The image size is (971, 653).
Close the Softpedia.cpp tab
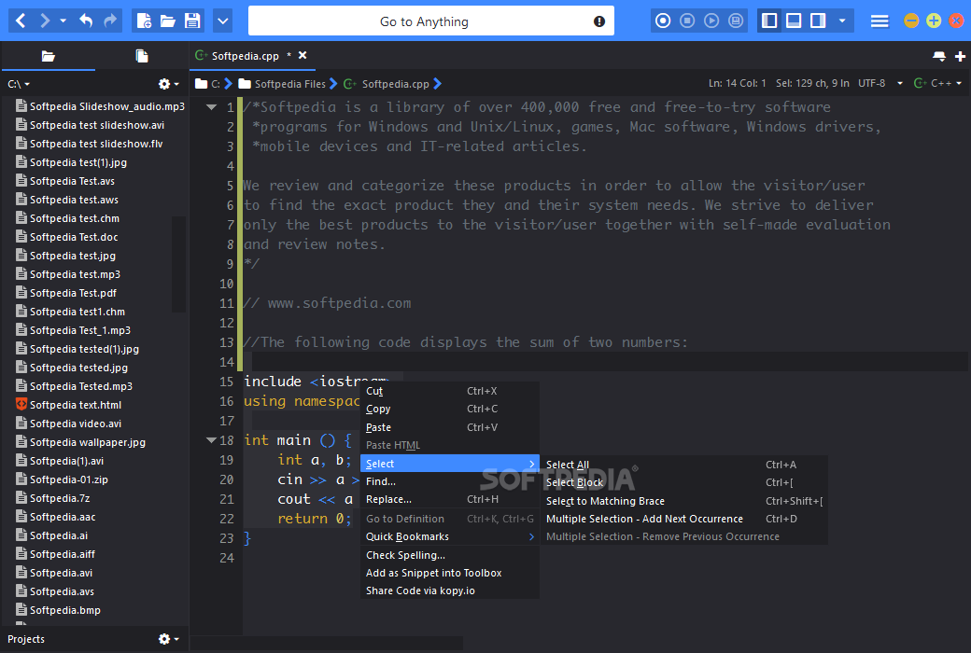point(303,55)
